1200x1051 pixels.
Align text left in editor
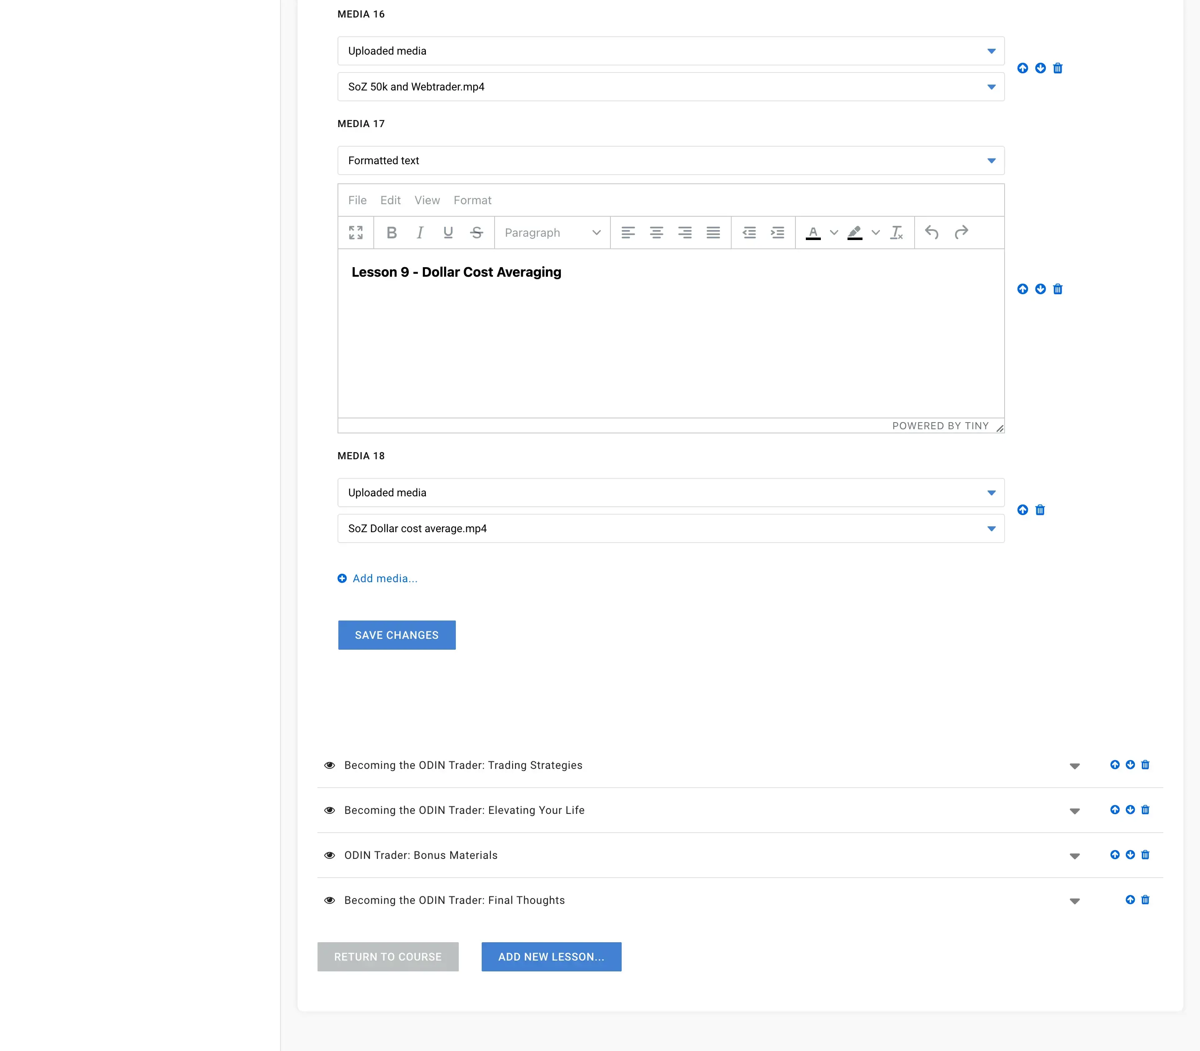tap(628, 233)
